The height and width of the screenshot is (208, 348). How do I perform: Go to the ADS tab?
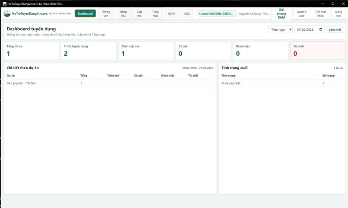[187, 13]
